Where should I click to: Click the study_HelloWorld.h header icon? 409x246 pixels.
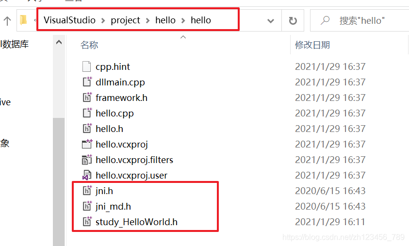coord(87,221)
